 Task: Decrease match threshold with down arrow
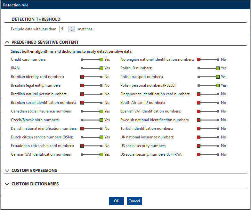pos(72,31)
